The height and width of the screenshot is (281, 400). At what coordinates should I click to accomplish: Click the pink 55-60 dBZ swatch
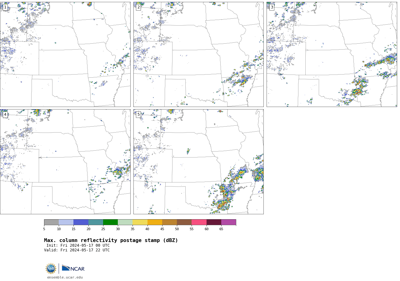(x=199, y=222)
